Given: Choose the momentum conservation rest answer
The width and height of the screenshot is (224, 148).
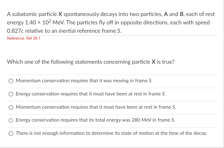Looking at the screenshot, I should (x=11, y=107).
